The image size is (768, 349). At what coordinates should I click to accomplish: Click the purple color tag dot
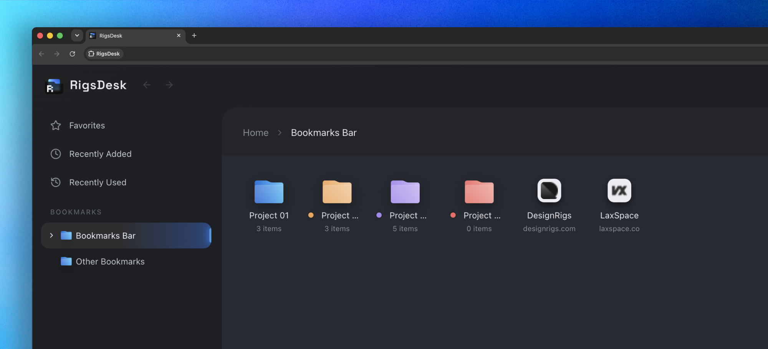click(379, 215)
